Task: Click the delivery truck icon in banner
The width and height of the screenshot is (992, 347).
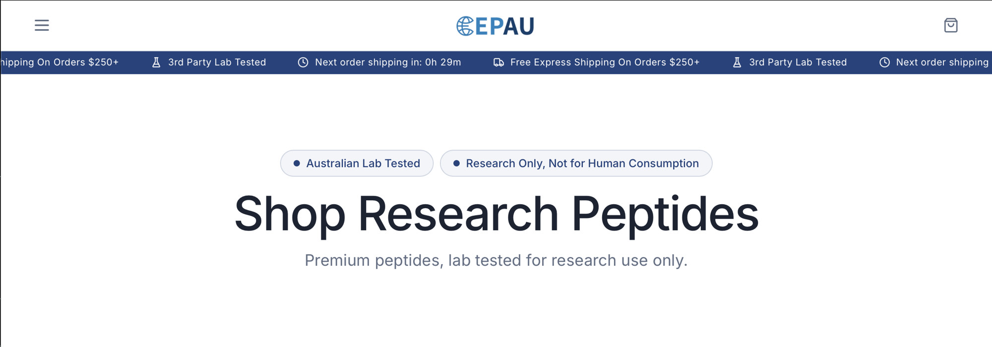Action: point(498,62)
